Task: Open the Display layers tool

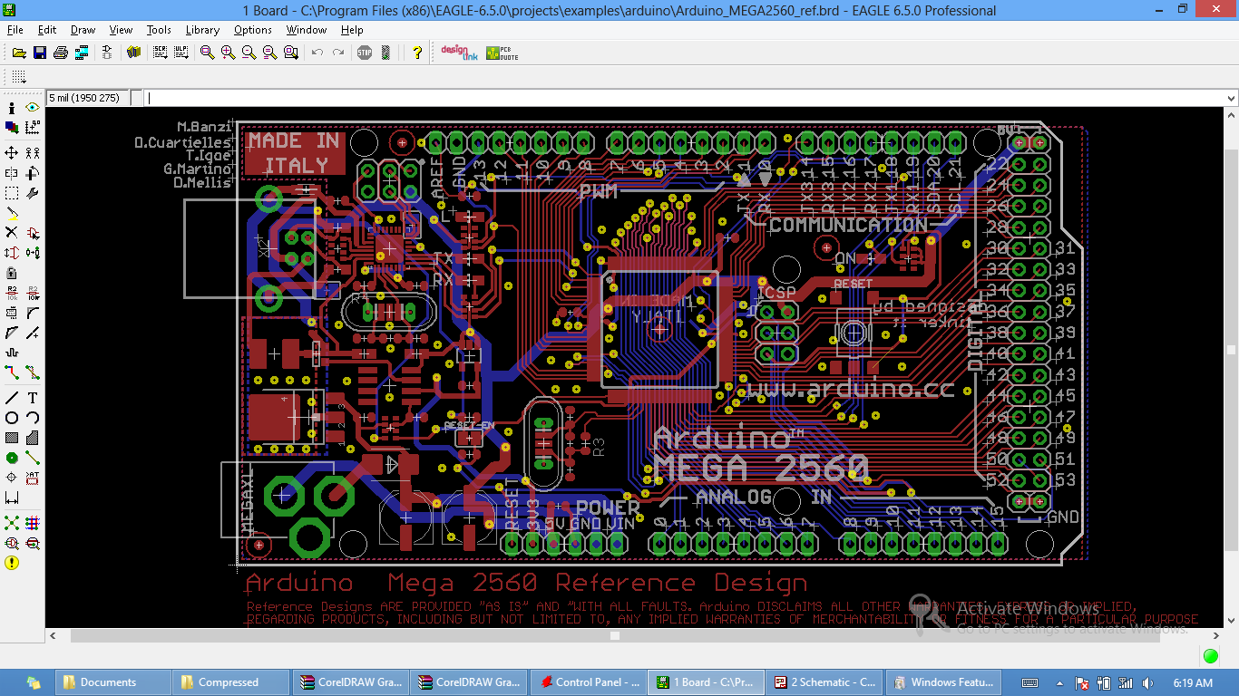Action: tap(12, 128)
